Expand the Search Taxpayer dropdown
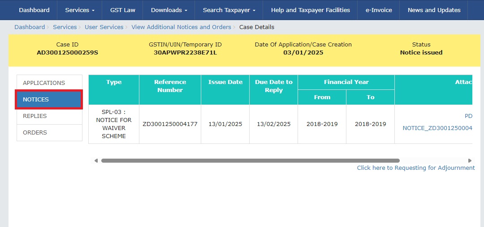This screenshot has width=484, height=227. (229, 10)
